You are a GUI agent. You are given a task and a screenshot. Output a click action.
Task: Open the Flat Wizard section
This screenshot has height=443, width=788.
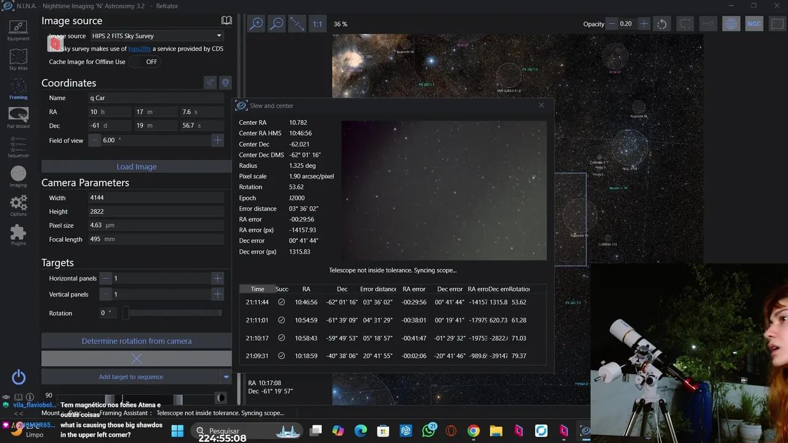[x=18, y=118]
